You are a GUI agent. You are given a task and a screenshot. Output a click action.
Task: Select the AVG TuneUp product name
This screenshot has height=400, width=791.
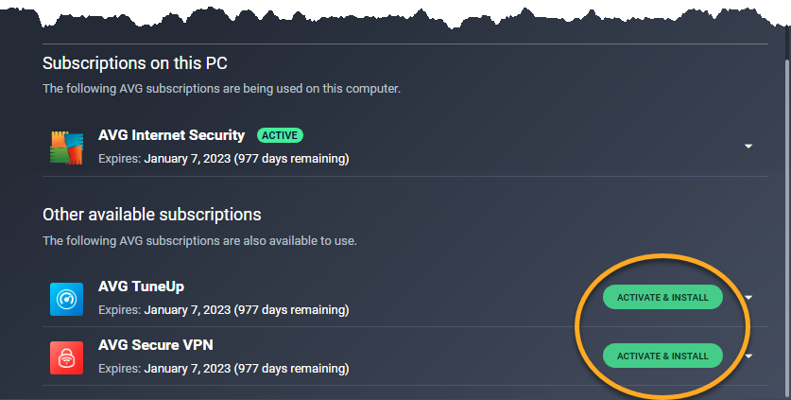[141, 287]
